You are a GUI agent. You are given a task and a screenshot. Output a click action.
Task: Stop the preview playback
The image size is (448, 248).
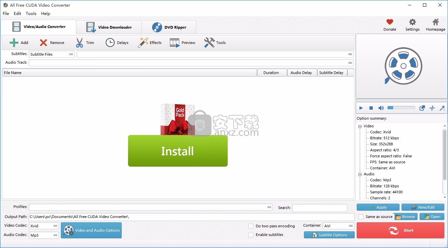tap(371, 108)
